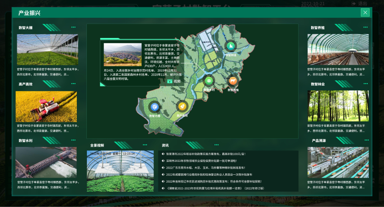Click the 产品溯源 production line thumbnail

(x=338, y=162)
